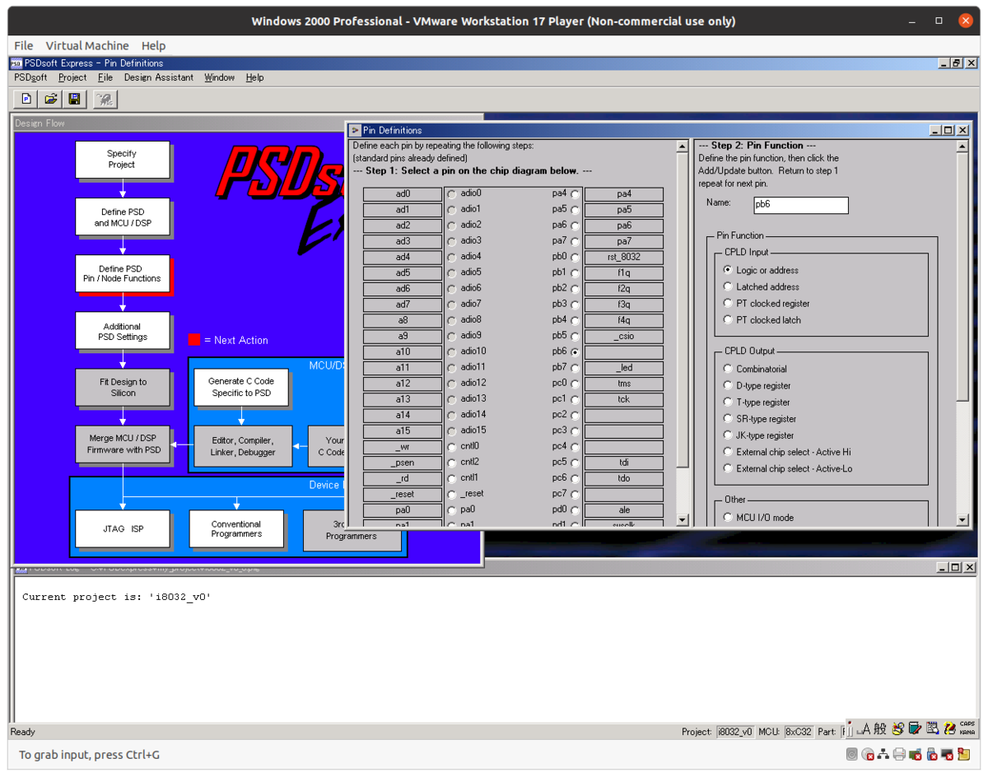This screenshot has width=988, height=777.
Task: Click the MCU field showing 8xC32
Action: coord(798,732)
